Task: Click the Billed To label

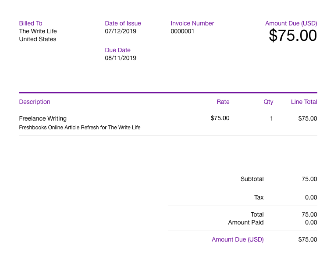Action: point(31,23)
